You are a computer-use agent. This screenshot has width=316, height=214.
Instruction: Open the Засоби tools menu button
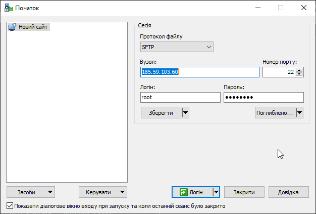[31, 192]
